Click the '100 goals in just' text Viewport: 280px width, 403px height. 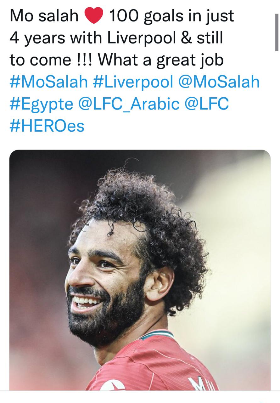(x=171, y=16)
